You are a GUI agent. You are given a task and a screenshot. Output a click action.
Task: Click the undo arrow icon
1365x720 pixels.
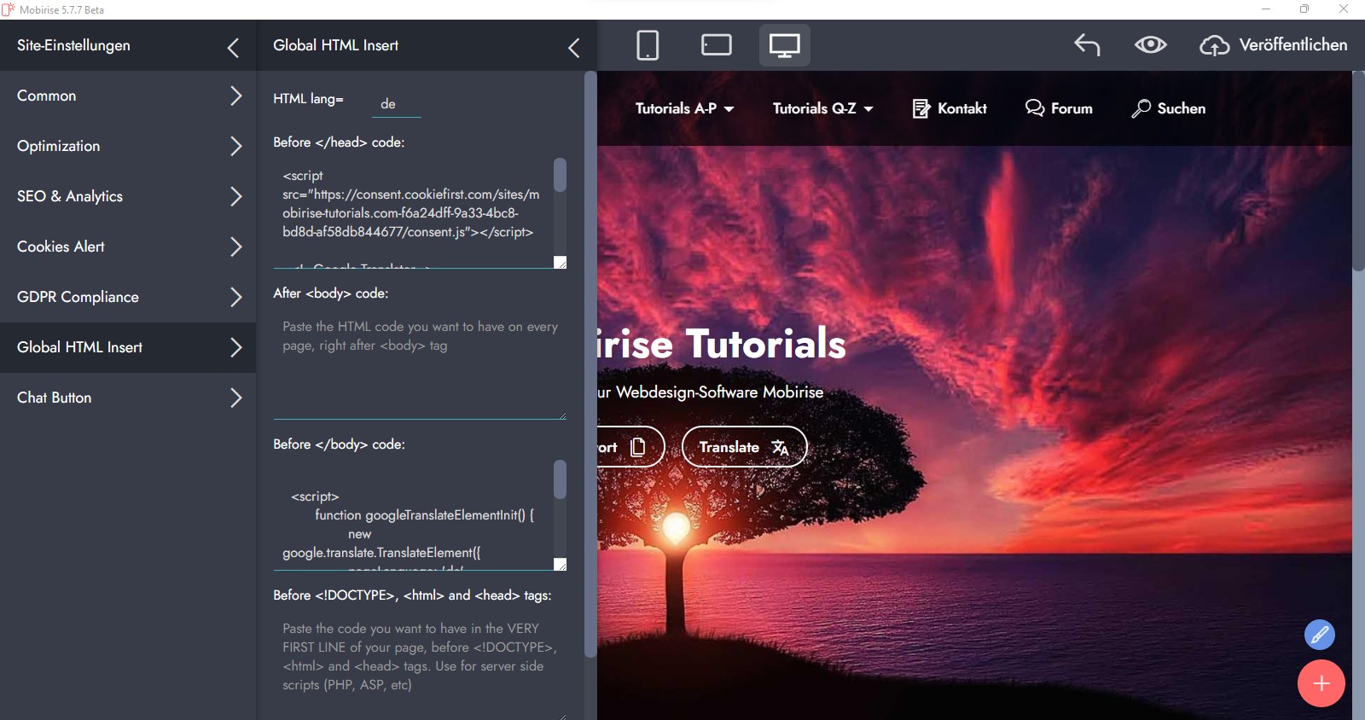1087,45
